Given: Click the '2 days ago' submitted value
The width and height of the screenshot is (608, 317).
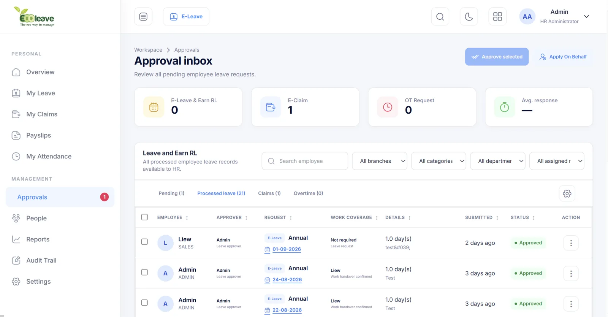Looking at the screenshot, I should pyautogui.click(x=480, y=243).
